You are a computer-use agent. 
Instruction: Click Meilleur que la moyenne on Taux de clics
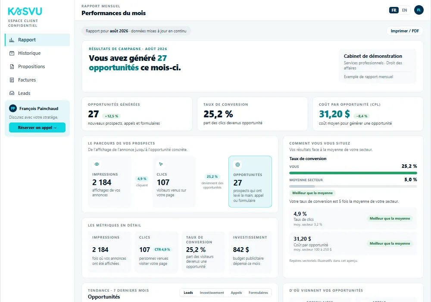pyautogui.click(x=390, y=218)
